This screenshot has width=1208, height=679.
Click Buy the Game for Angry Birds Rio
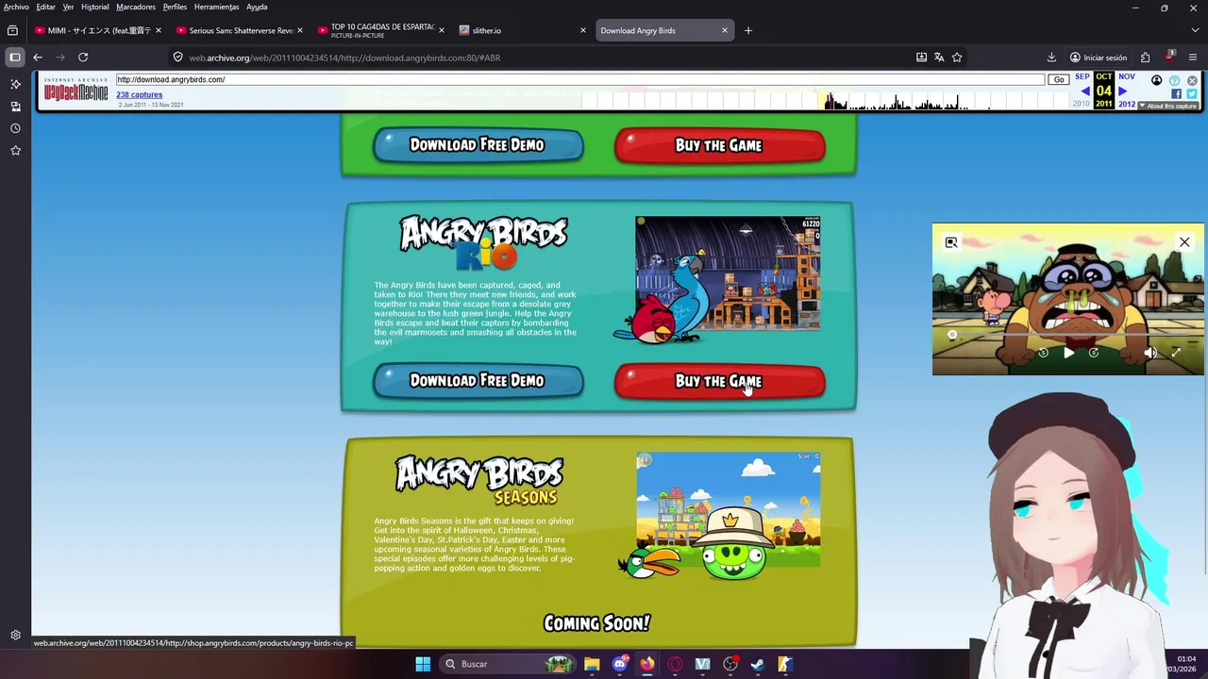tap(720, 382)
